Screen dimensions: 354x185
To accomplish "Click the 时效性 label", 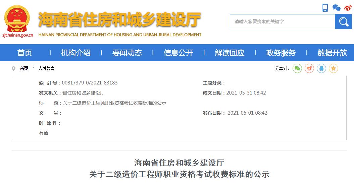I will (x=50, y=123).
